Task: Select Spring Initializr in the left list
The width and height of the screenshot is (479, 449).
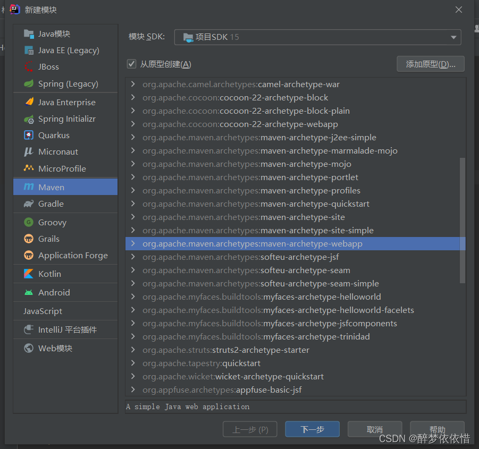Action: pos(65,119)
